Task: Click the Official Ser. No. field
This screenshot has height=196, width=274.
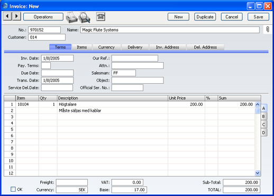Action: (x=127, y=87)
